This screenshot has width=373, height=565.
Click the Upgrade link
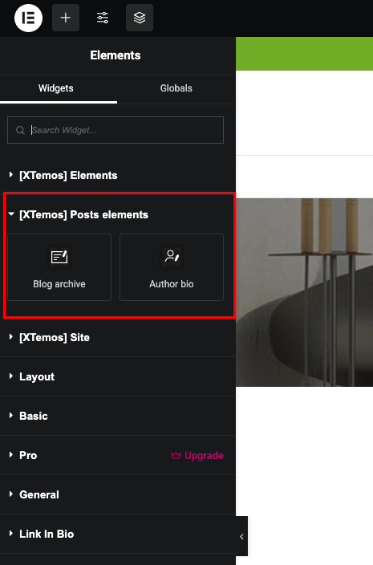pos(204,456)
